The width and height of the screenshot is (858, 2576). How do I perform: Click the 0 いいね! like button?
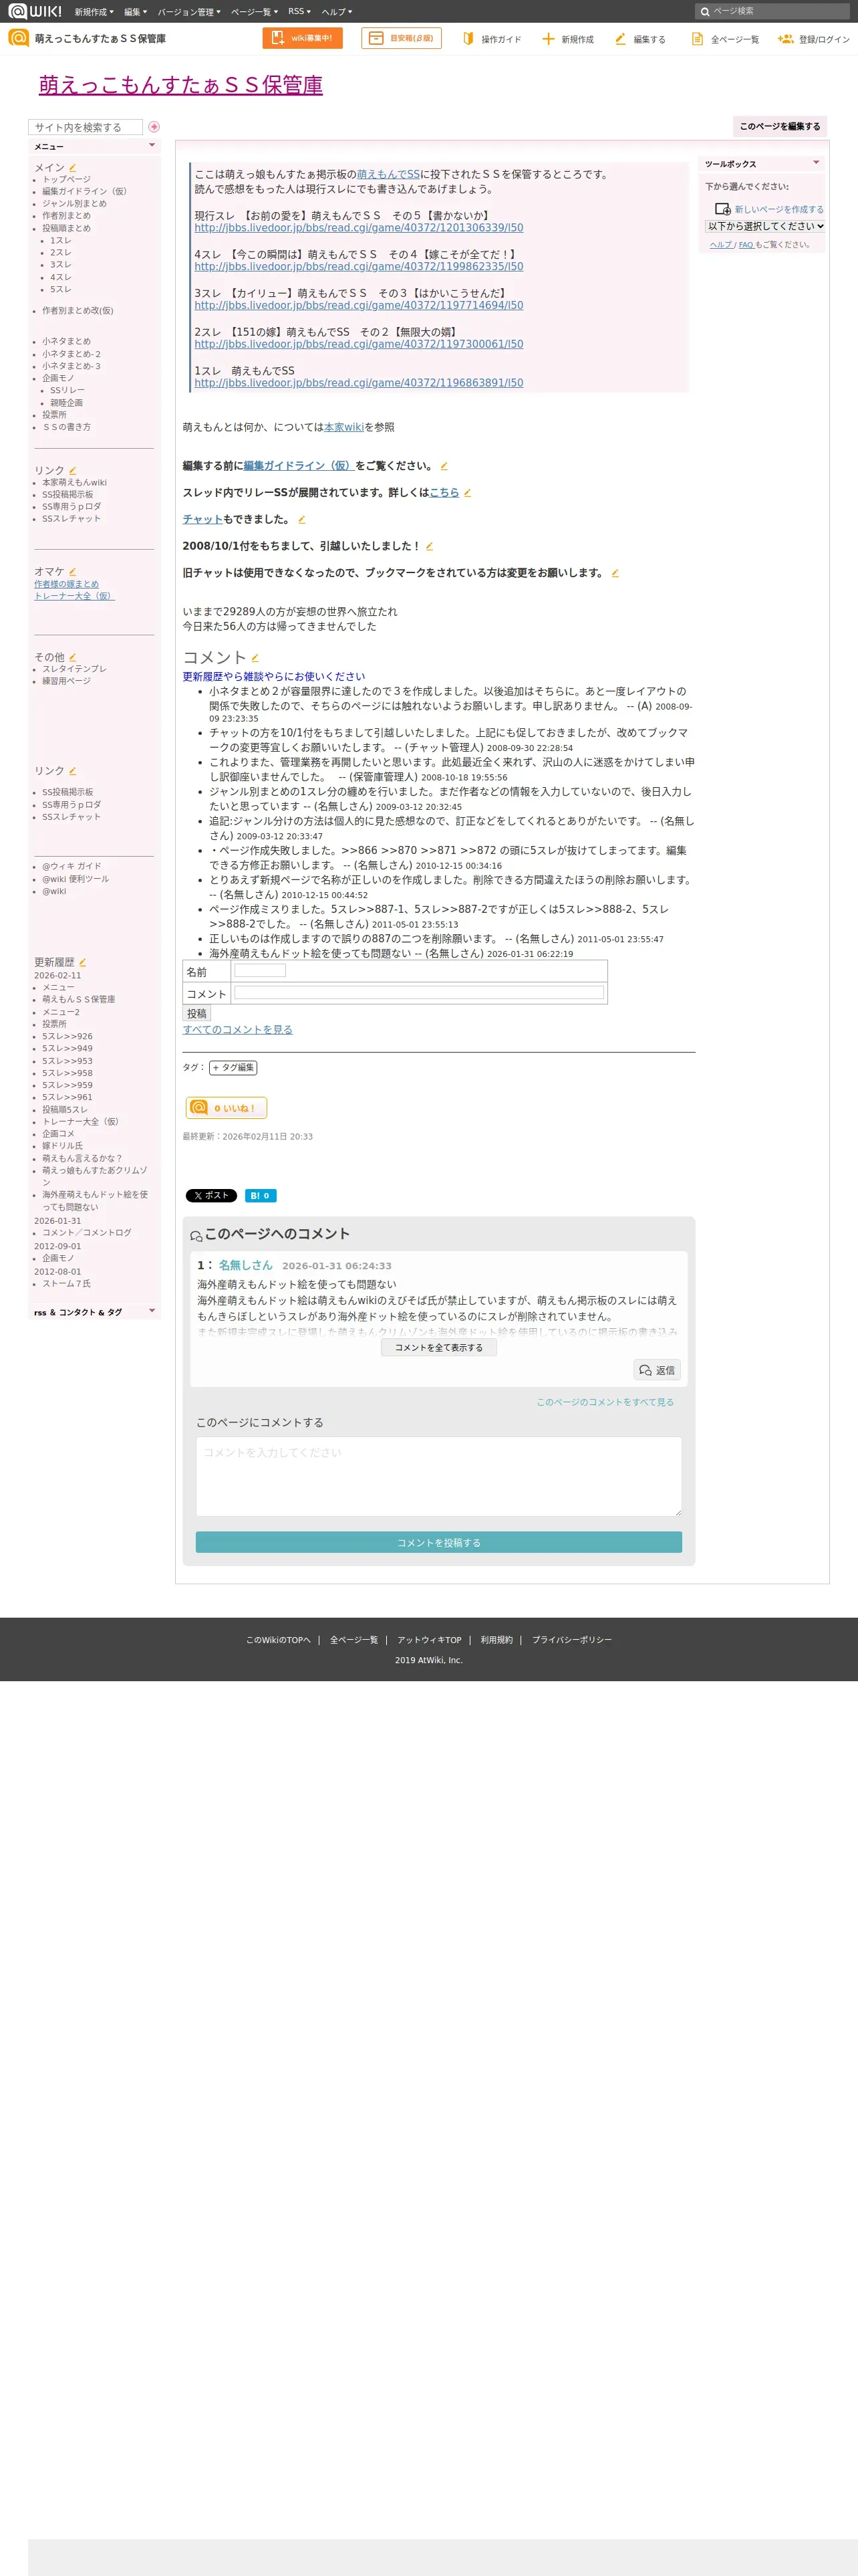pos(226,1108)
